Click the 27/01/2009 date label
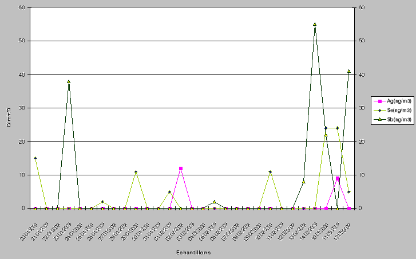The height and width of the screenshot is (259, 416). point(107,231)
